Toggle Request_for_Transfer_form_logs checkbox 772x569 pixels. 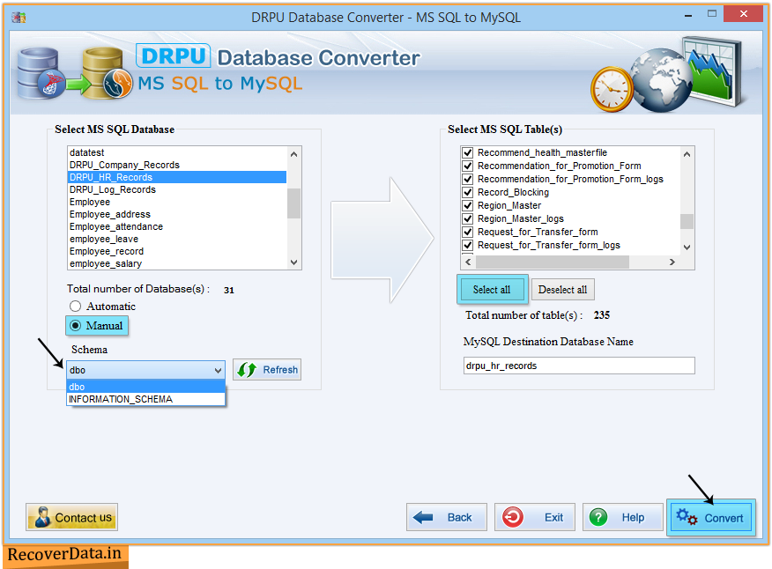click(468, 245)
